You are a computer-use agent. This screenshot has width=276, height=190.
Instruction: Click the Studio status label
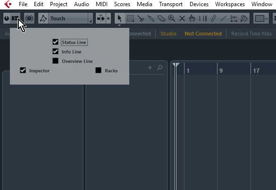(168, 34)
